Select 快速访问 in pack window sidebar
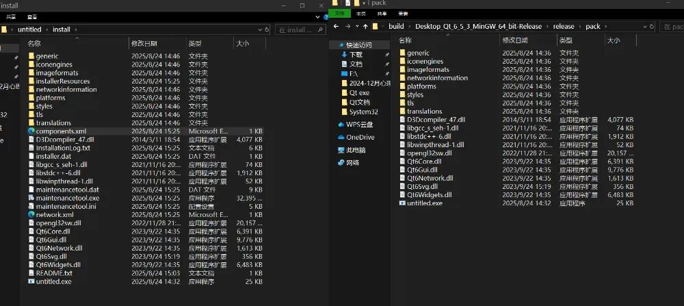The width and height of the screenshot is (684, 306). pos(359,45)
